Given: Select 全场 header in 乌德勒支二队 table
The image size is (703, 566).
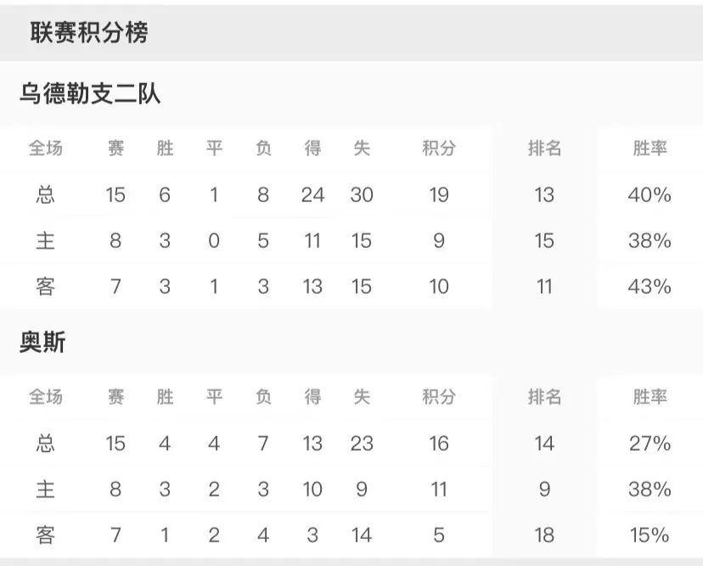Looking at the screenshot, I should pos(46,149).
